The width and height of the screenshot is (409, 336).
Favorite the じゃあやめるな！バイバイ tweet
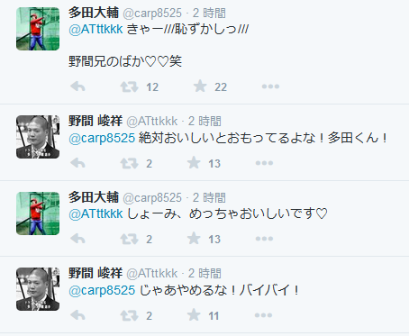tap(194, 315)
